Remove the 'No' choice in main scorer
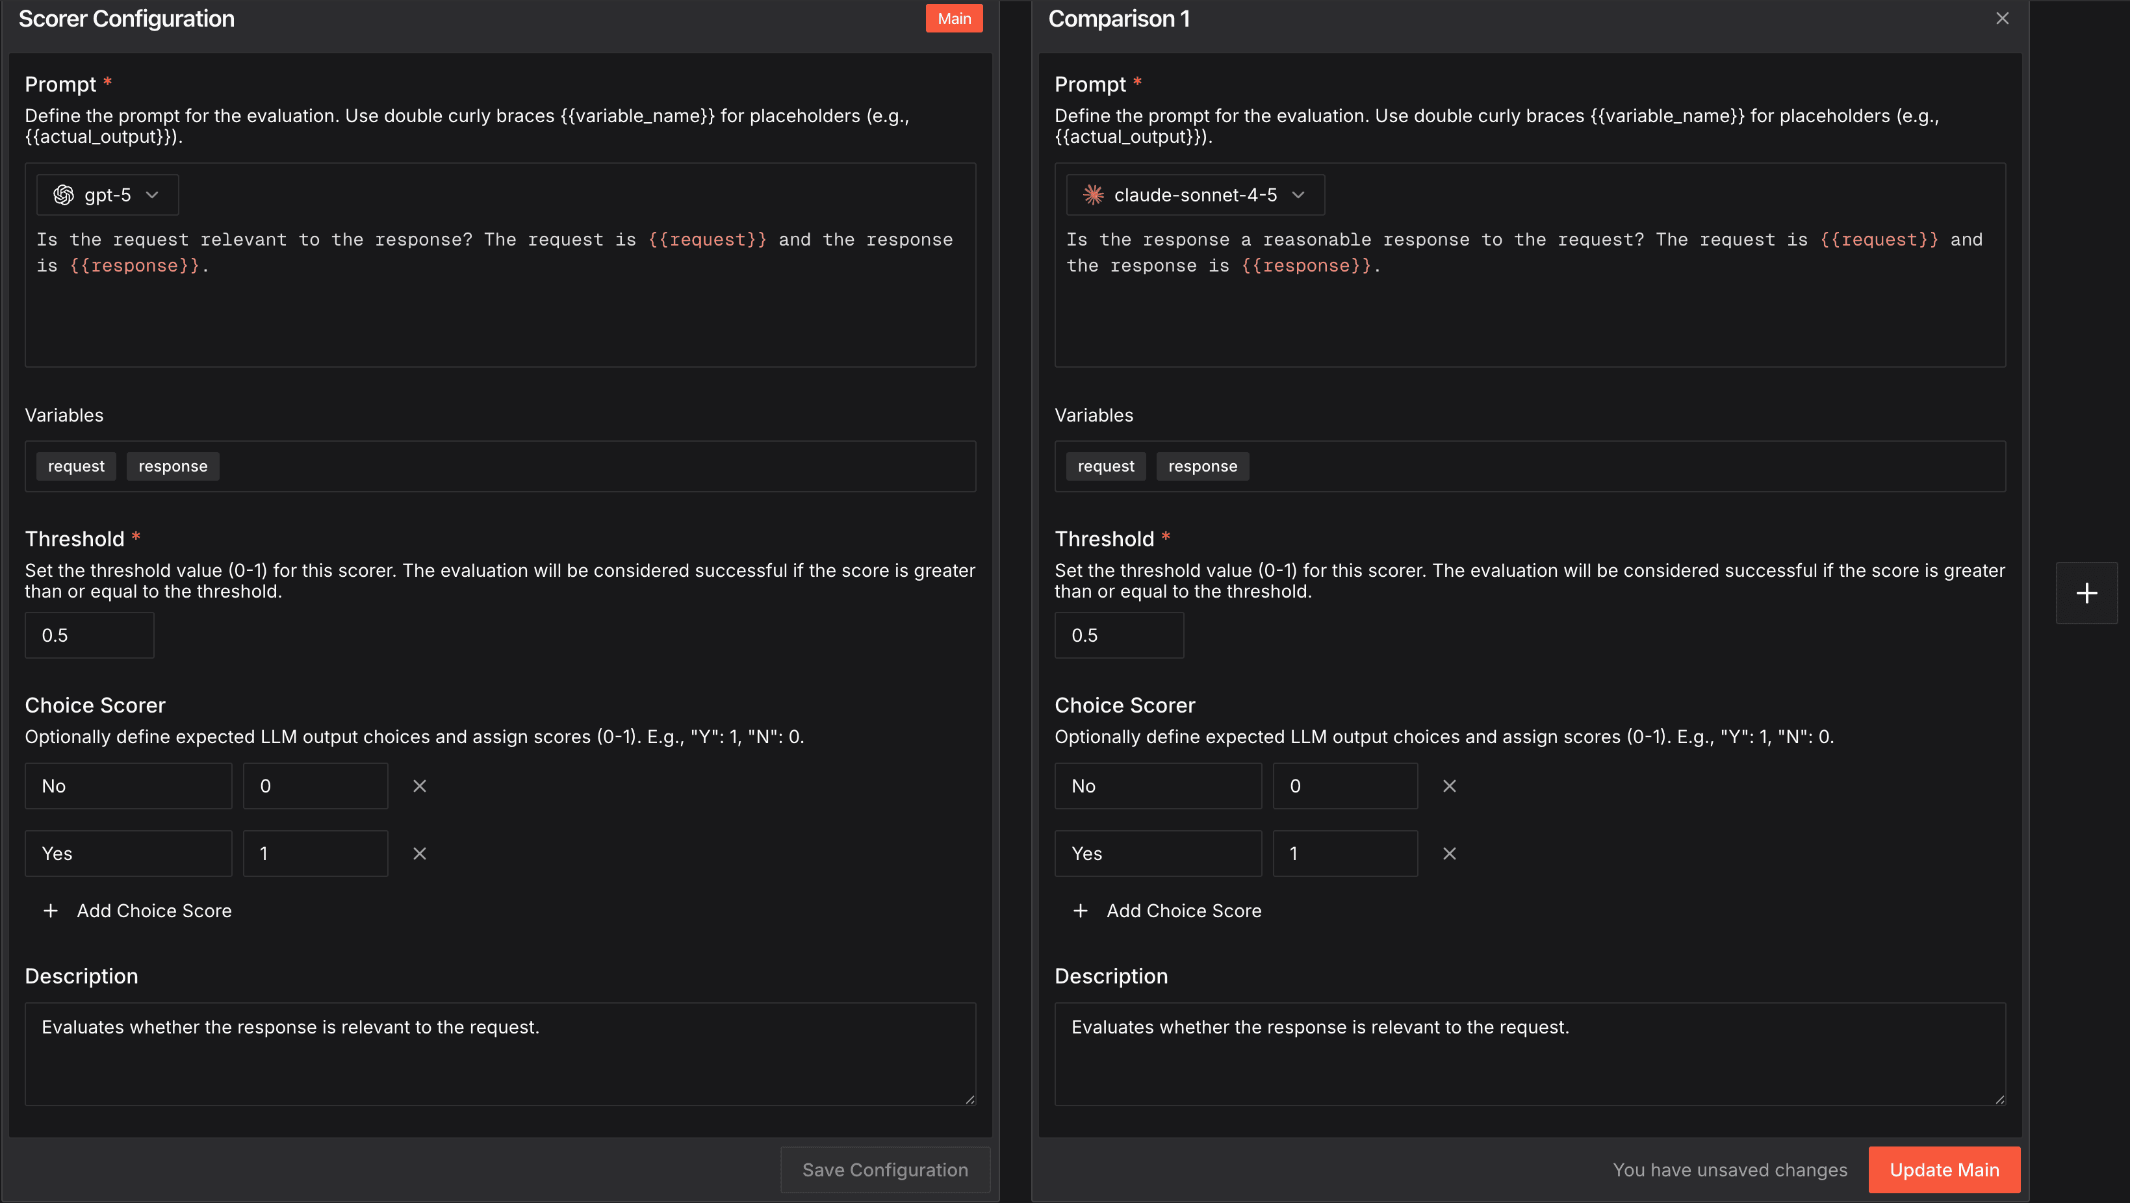2130x1203 pixels. [x=419, y=785]
